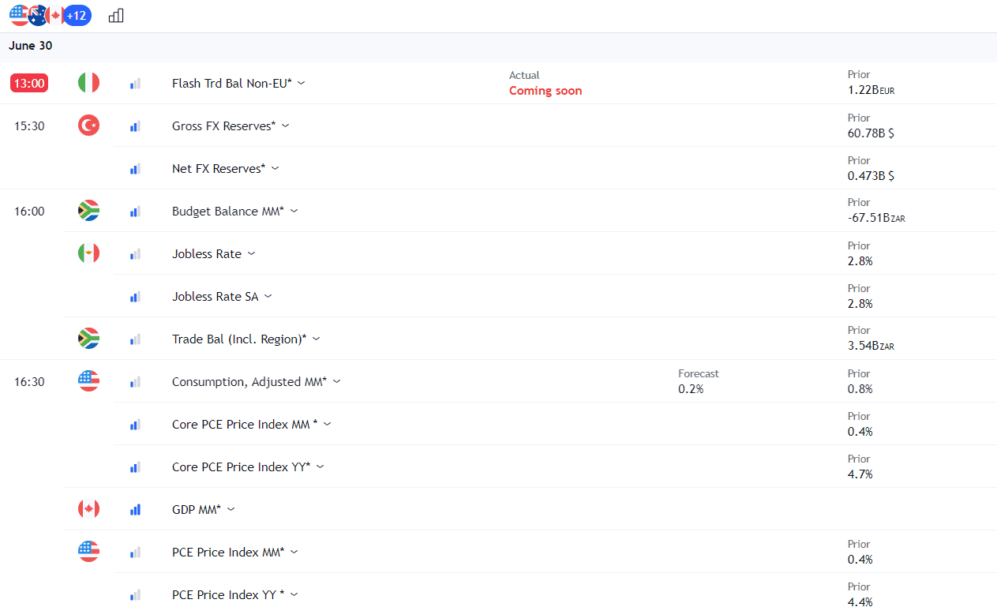Click prior value -67.51B ZAR
Viewport: 997px width, 607px height.
[x=876, y=219]
